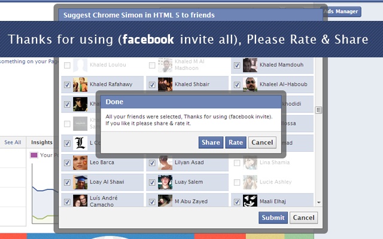
Task: Click Khaled M Al Madhoon's profile picture
Action: pyautogui.click(x=165, y=65)
